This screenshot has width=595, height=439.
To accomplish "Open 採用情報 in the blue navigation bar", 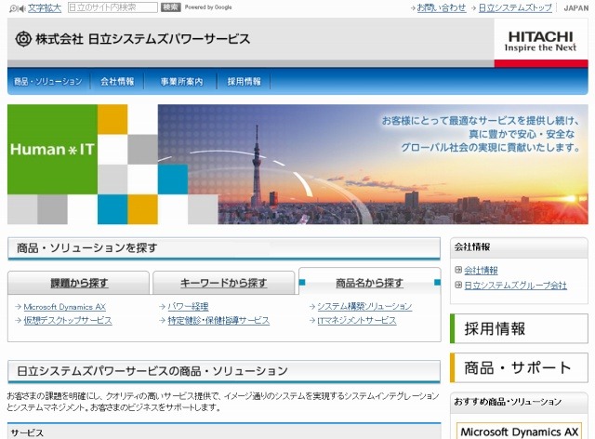I will click(x=244, y=81).
